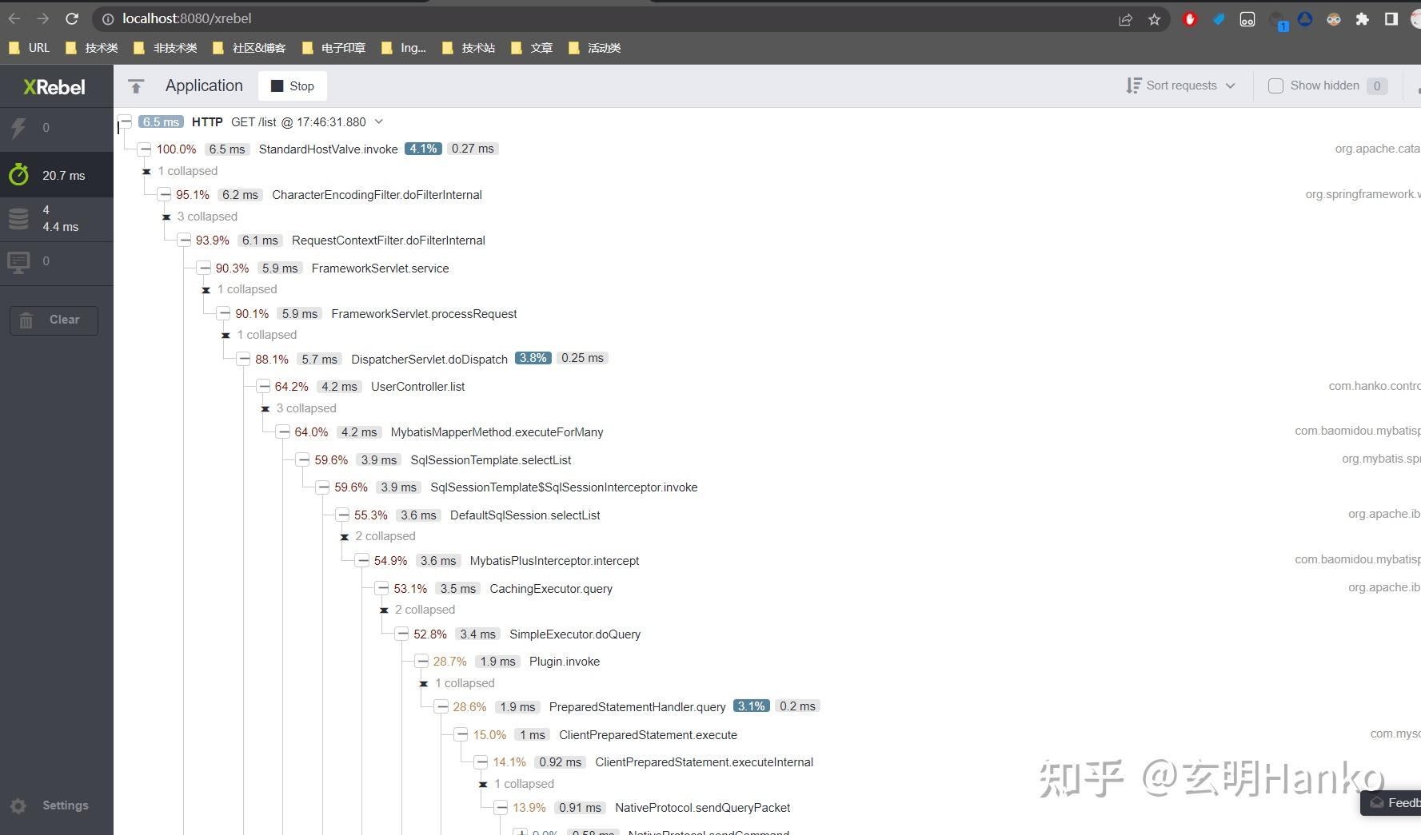Collapse the RequestContextFilter.doFilterInternal node
The height and width of the screenshot is (835, 1421).
pos(185,241)
